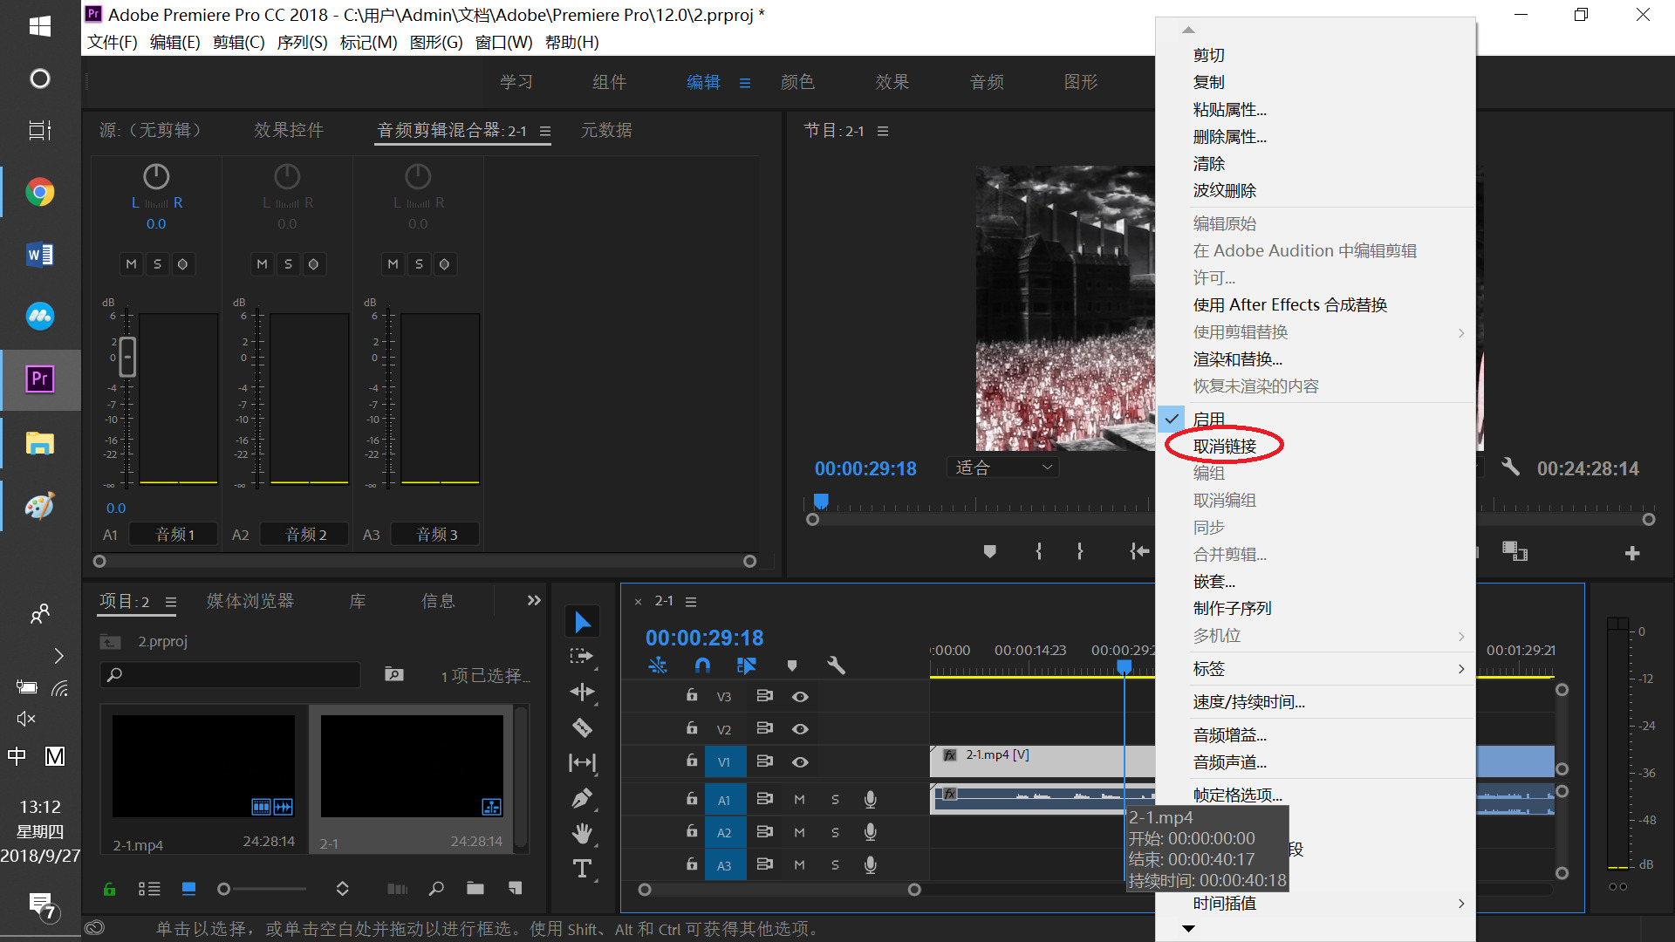Click Audio 1 volume fader handle
This screenshot has width=1675, height=942.
point(127,357)
